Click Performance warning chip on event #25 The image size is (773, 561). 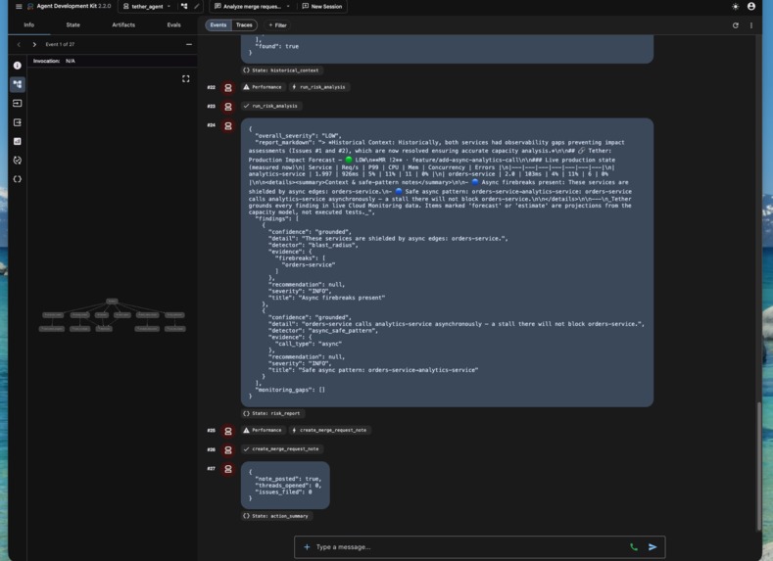point(263,431)
